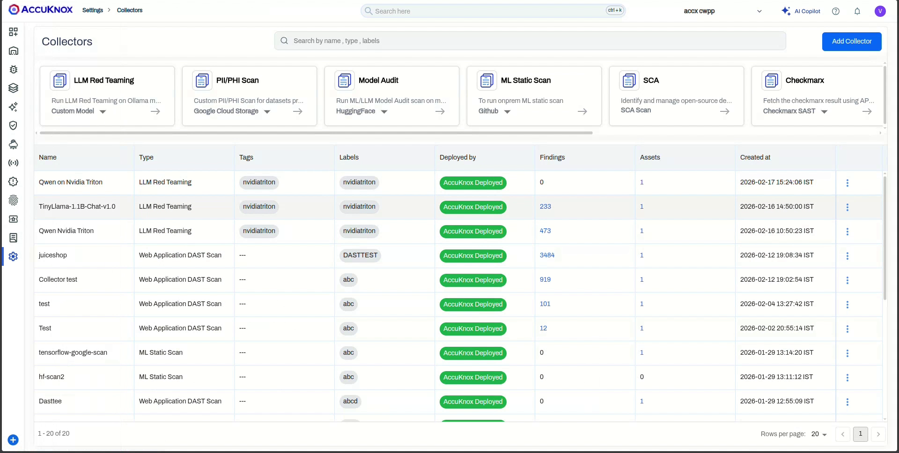899x453 pixels.
Task: Open the notifications bell
Action: (x=857, y=11)
